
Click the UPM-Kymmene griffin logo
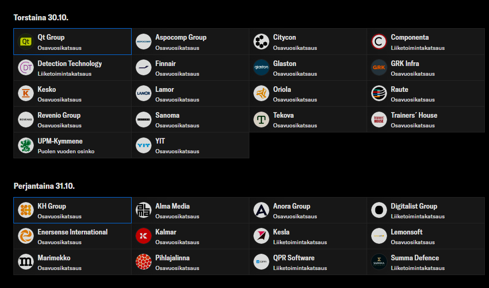click(26, 145)
